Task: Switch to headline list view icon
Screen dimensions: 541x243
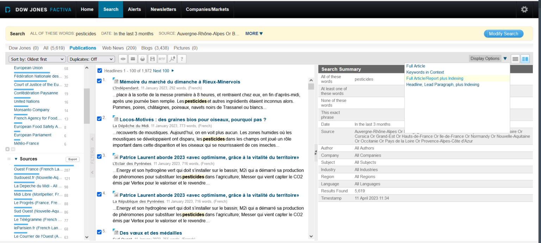Action: point(515,59)
